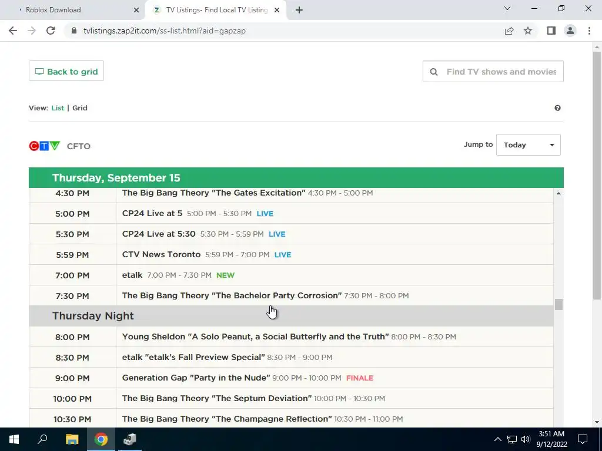Screen dimensions: 602x451
Task: Open CP24 Live at 5:30 listing
Action: (x=159, y=234)
